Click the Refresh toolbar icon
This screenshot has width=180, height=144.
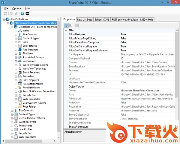coord(5,13)
